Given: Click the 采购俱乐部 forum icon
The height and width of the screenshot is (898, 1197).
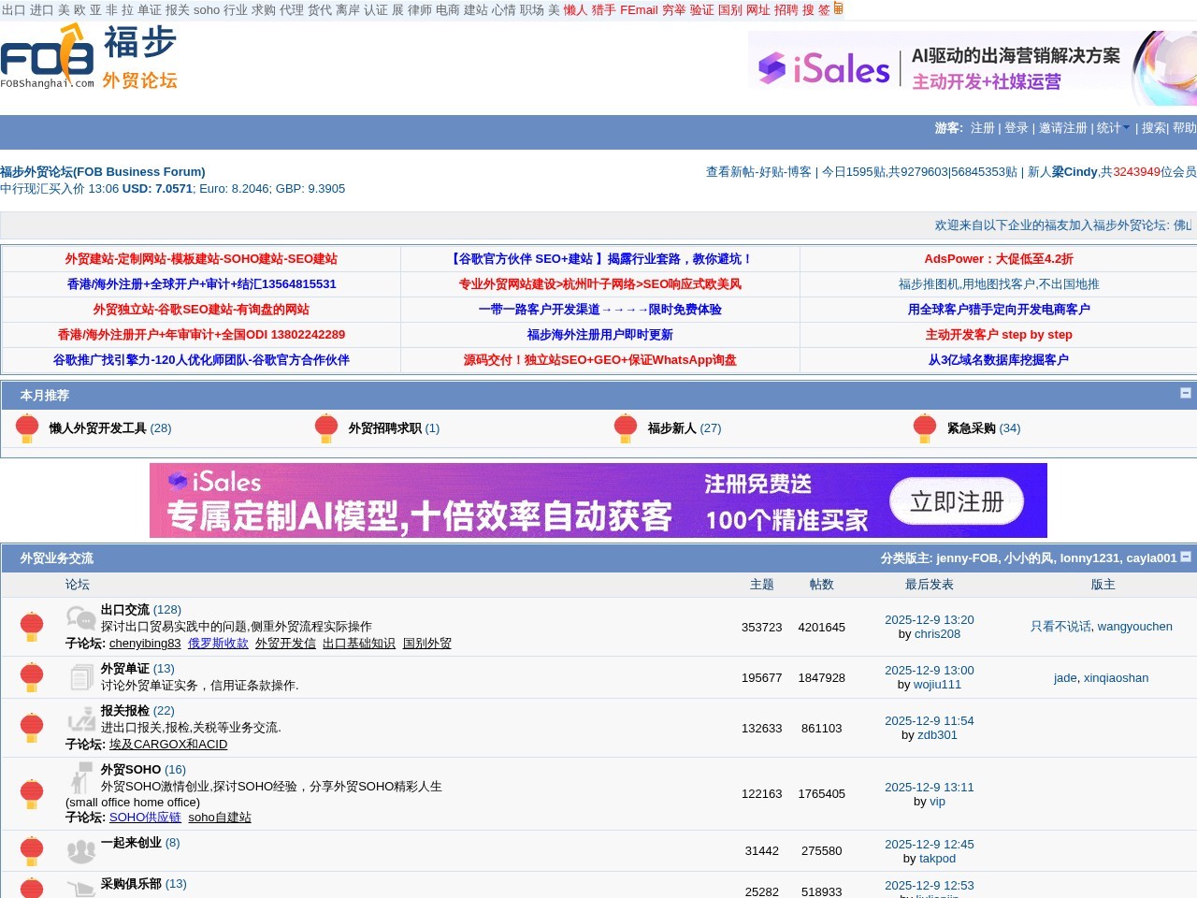Looking at the screenshot, I should (x=80, y=889).
